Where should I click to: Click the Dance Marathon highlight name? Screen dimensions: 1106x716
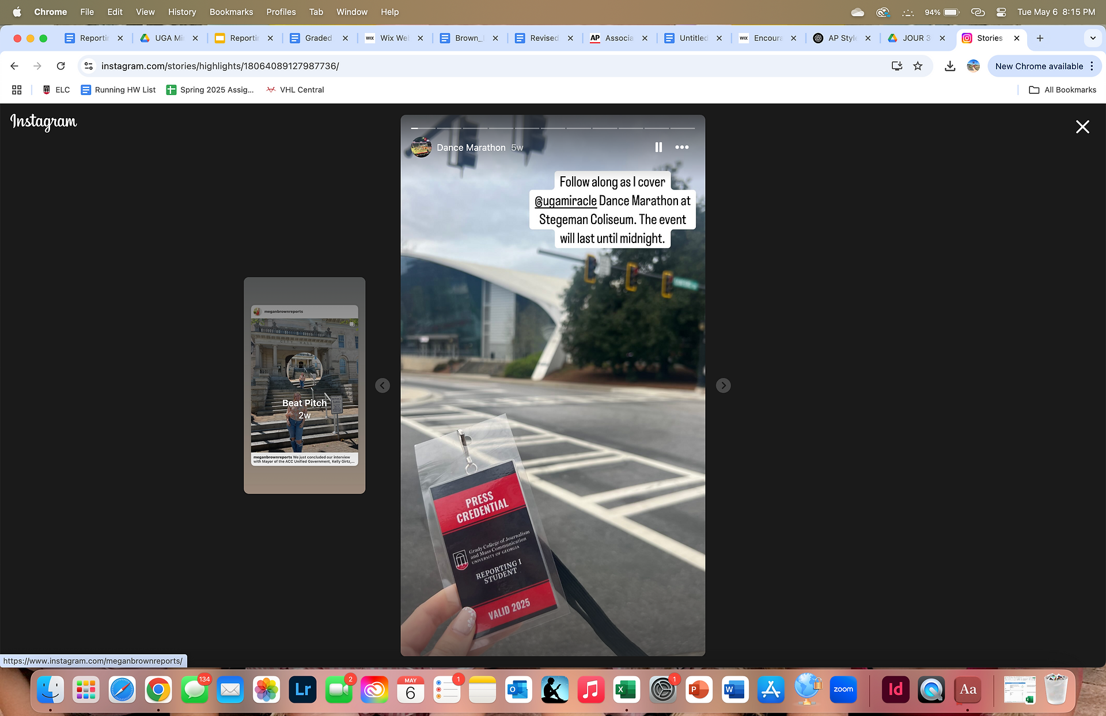click(x=471, y=148)
